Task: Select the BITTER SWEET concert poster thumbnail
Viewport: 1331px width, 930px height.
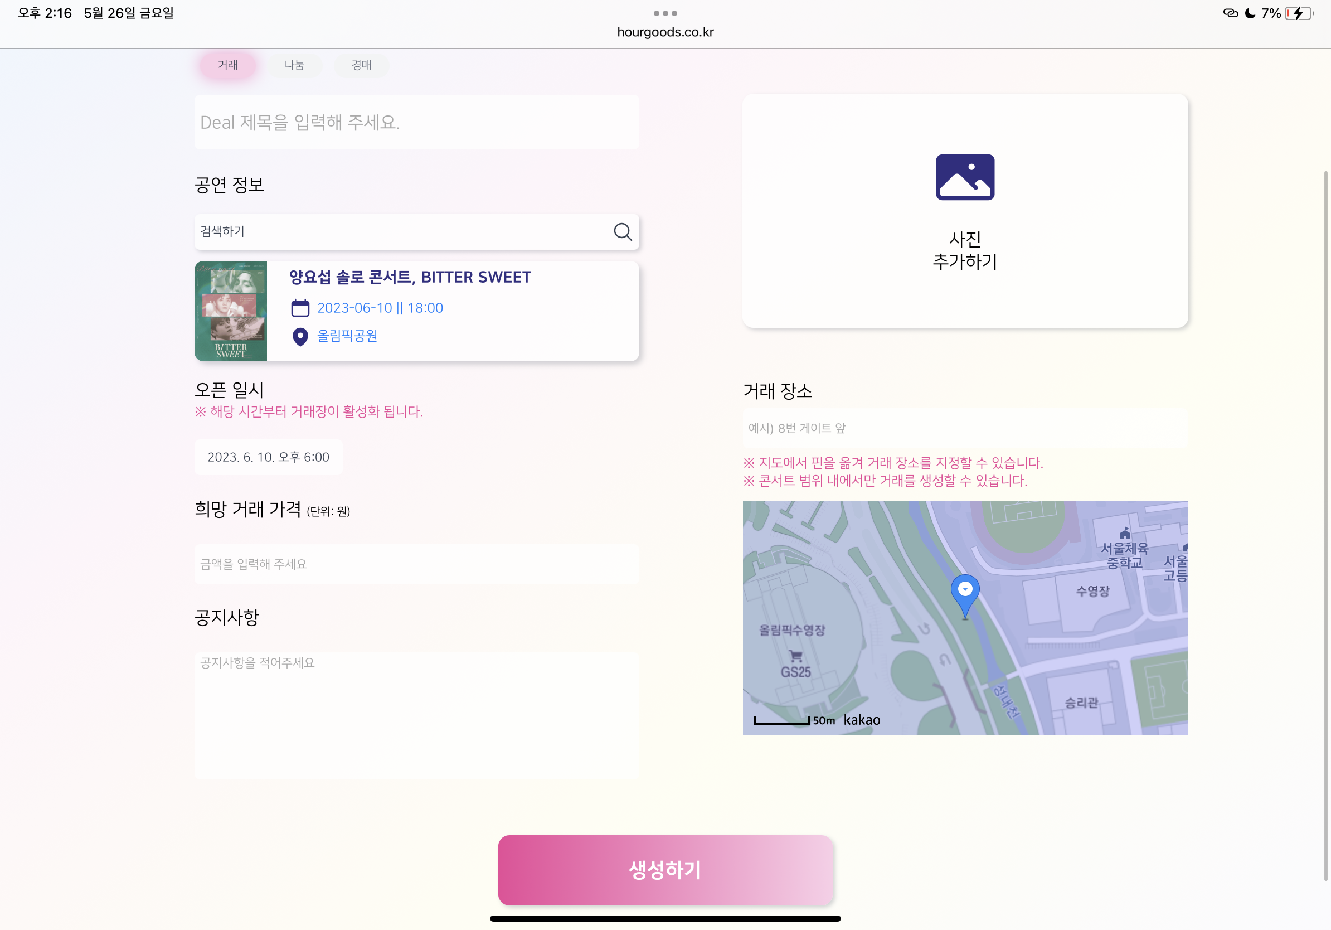Action: click(x=231, y=311)
